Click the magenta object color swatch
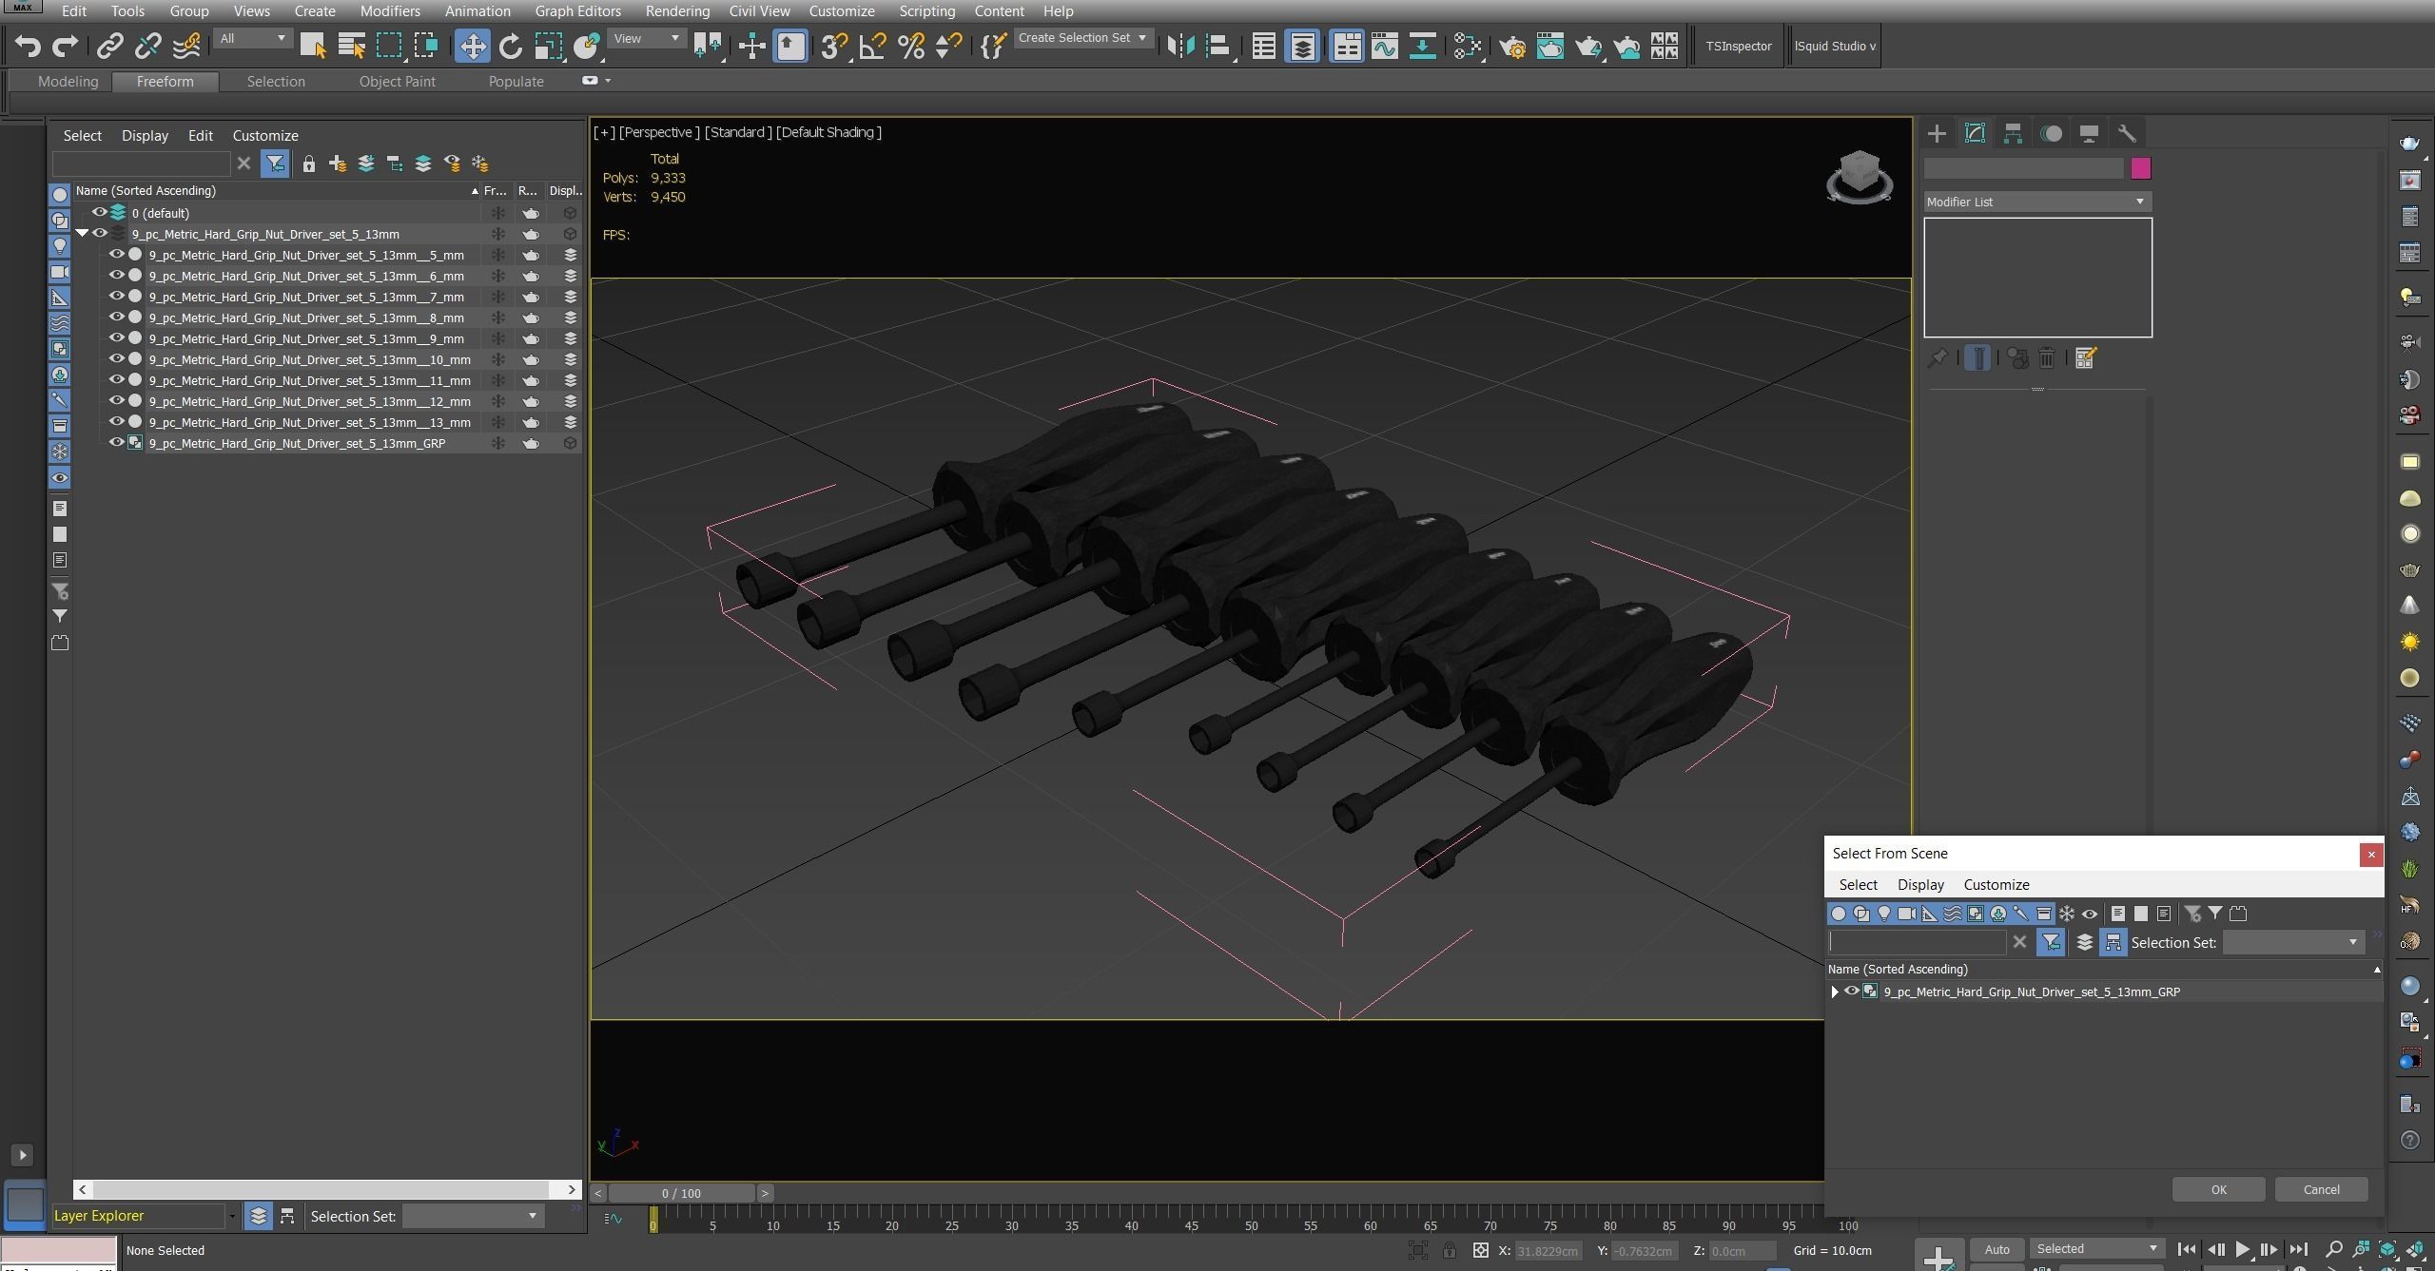 pos(2140,168)
